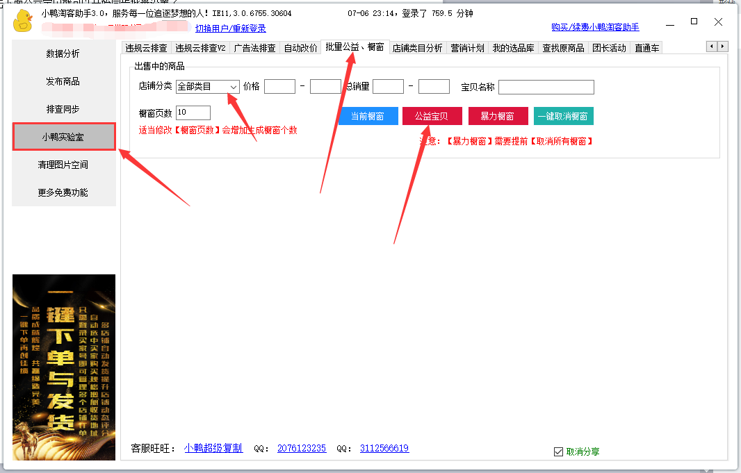Go to 营销计划 tab
This screenshot has width=741, height=473.
tap(467, 48)
